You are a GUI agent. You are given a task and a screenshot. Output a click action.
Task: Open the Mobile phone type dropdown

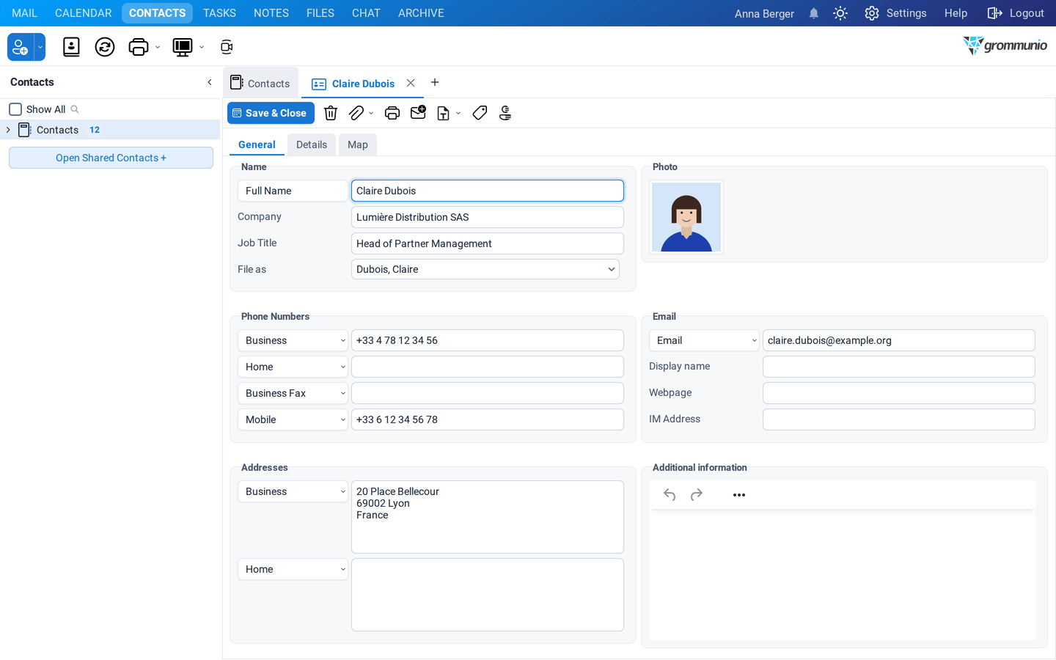click(293, 419)
